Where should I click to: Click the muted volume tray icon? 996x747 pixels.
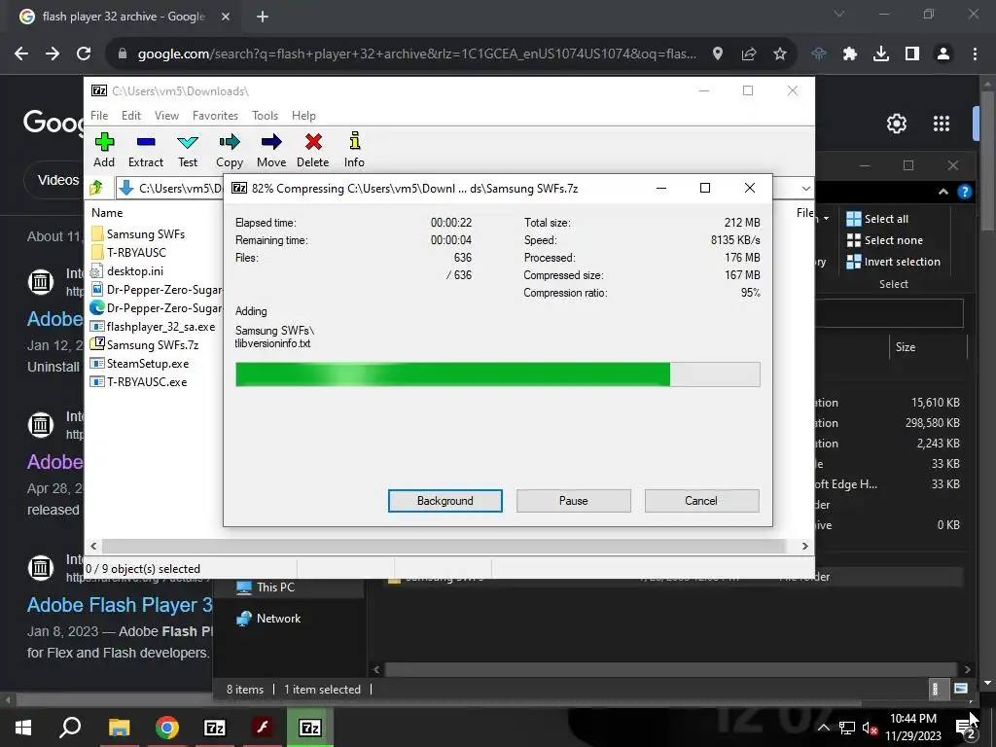(x=870, y=728)
